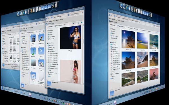Click the folder icon in wallpapers window details pane

[x=49, y=83]
